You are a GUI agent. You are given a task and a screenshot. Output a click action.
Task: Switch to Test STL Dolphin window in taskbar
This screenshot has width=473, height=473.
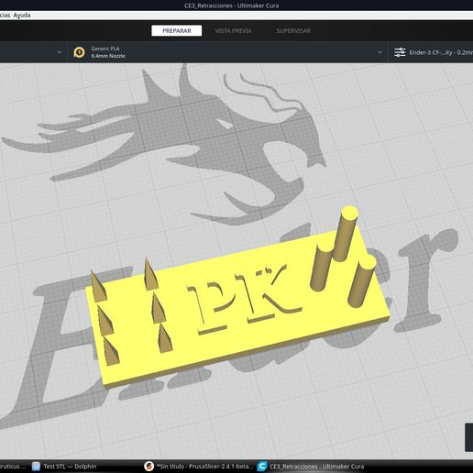point(70,467)
